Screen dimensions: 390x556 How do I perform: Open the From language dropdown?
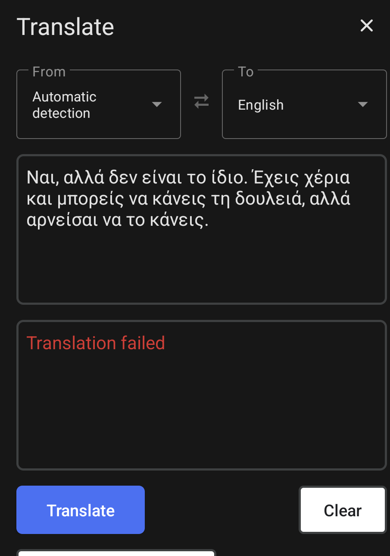point(98,104)
